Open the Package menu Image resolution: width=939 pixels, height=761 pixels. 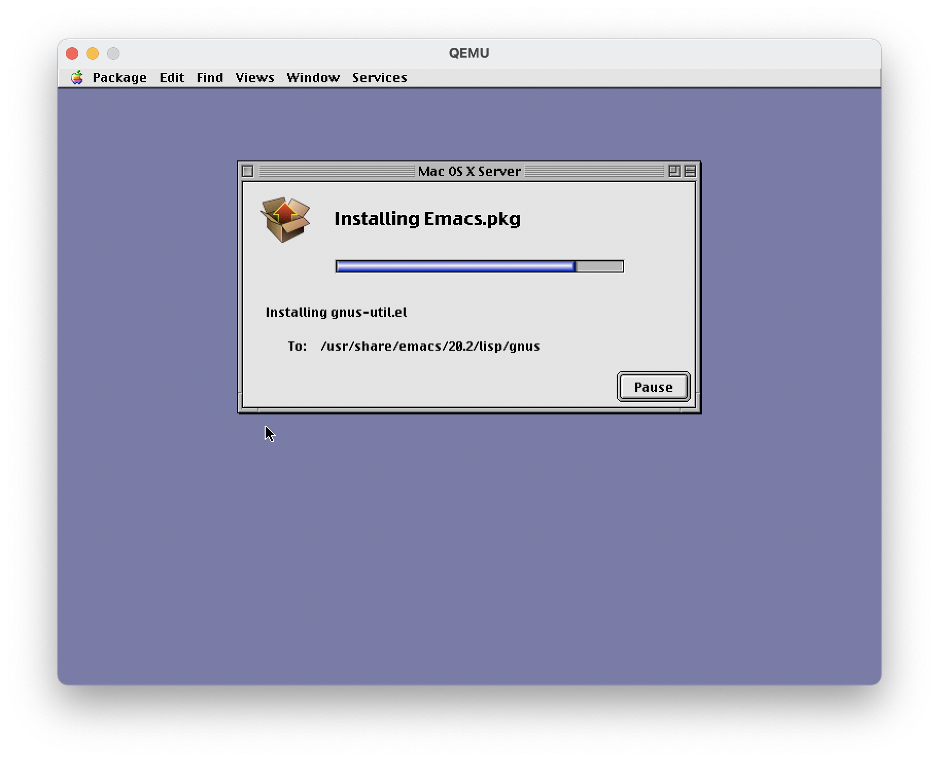(119, 78)
